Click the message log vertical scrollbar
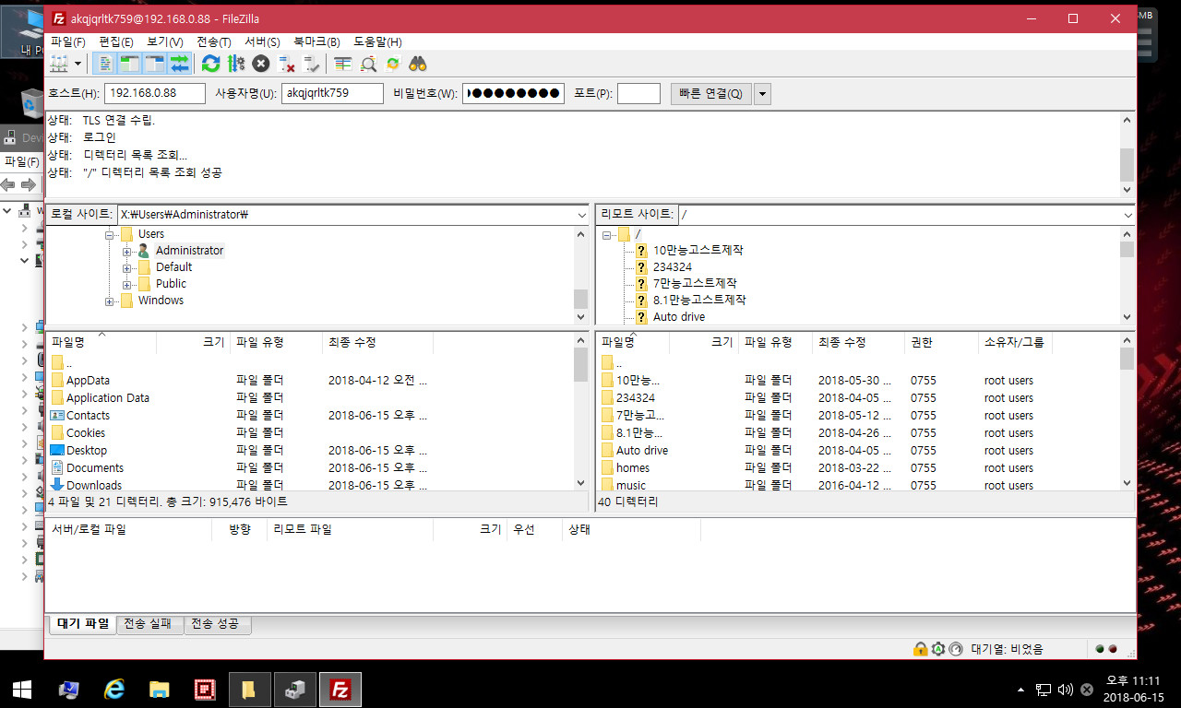The height and width of the screenshot is (708, 1181). (x=1127, y=154)
